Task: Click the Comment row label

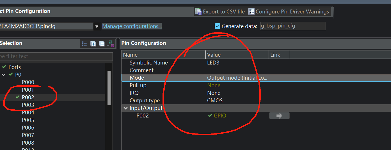Action: click(x=141, y=70)
